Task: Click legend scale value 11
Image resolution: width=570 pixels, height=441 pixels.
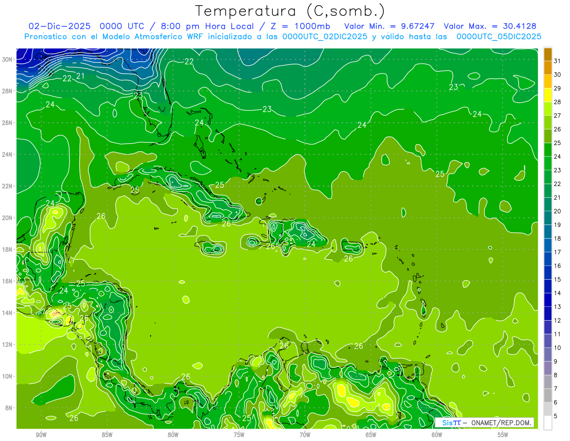Action: tap(558, 334)
